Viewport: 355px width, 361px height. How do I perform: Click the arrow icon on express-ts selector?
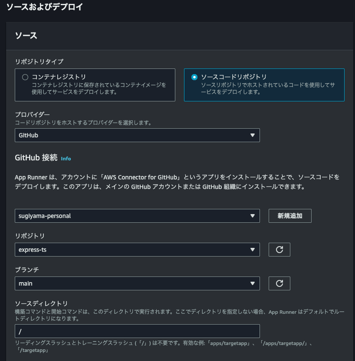click(253, 250)
